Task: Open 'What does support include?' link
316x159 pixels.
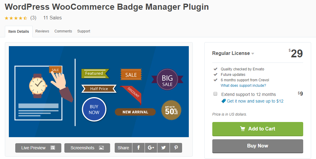Action: pos(243,86)
